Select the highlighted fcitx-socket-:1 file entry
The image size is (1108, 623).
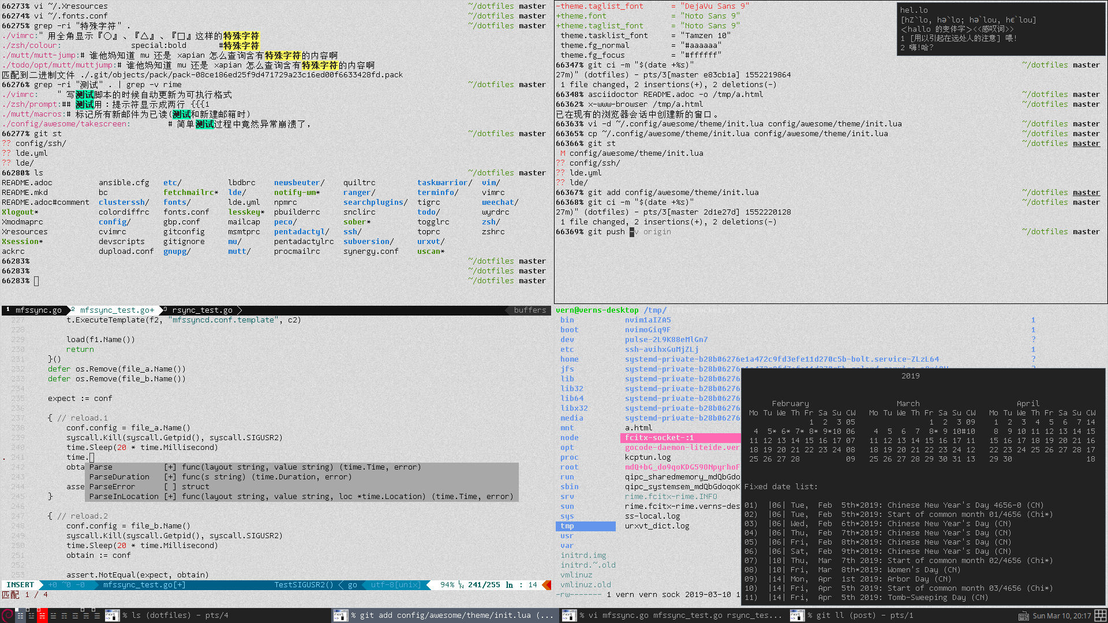coord(659,438)
